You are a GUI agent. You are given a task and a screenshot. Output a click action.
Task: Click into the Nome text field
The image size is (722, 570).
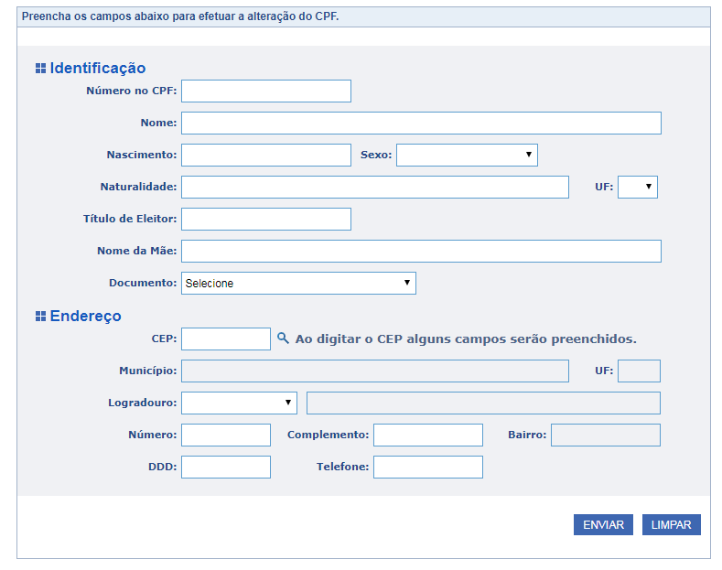coord(421,123)
